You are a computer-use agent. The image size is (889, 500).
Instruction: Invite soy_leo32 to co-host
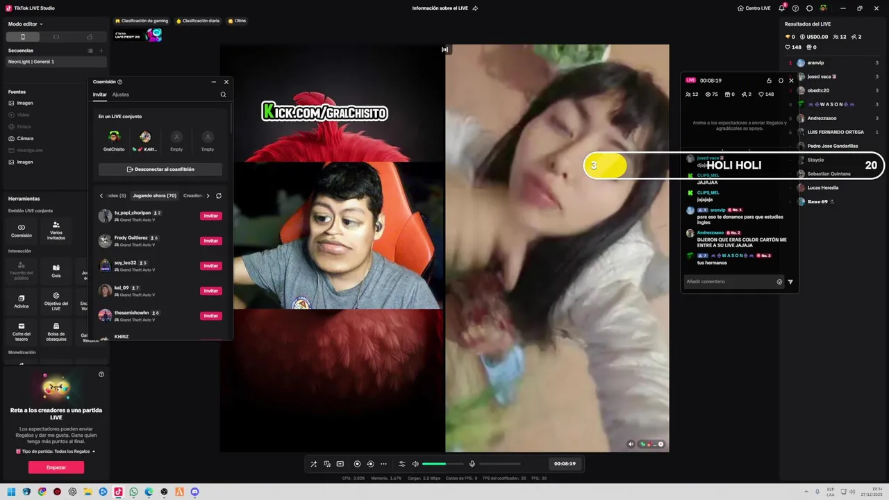(211, 266)
